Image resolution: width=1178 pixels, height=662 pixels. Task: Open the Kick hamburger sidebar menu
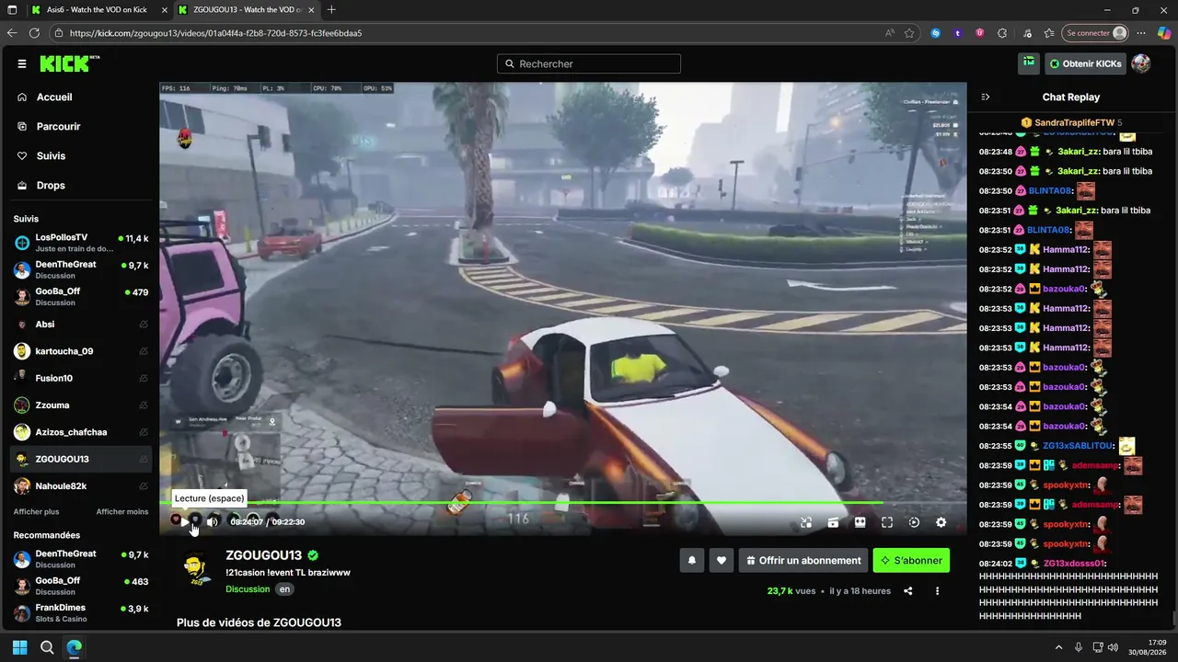[x=22, y=64]
